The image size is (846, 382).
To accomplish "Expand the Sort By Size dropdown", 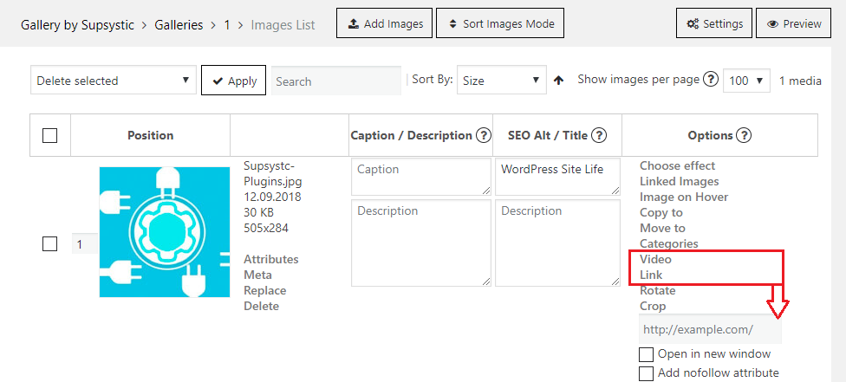I will point(502,81).
